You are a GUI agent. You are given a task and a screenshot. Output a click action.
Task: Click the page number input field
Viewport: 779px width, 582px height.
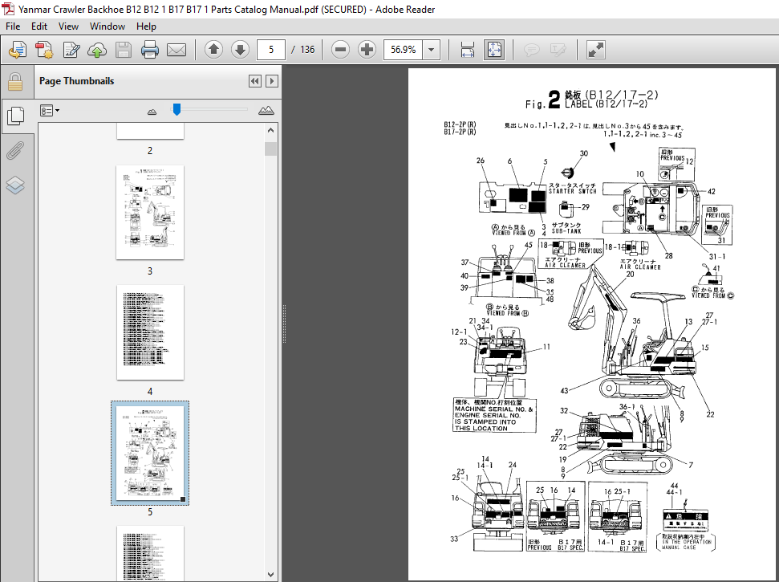point(270,49)
